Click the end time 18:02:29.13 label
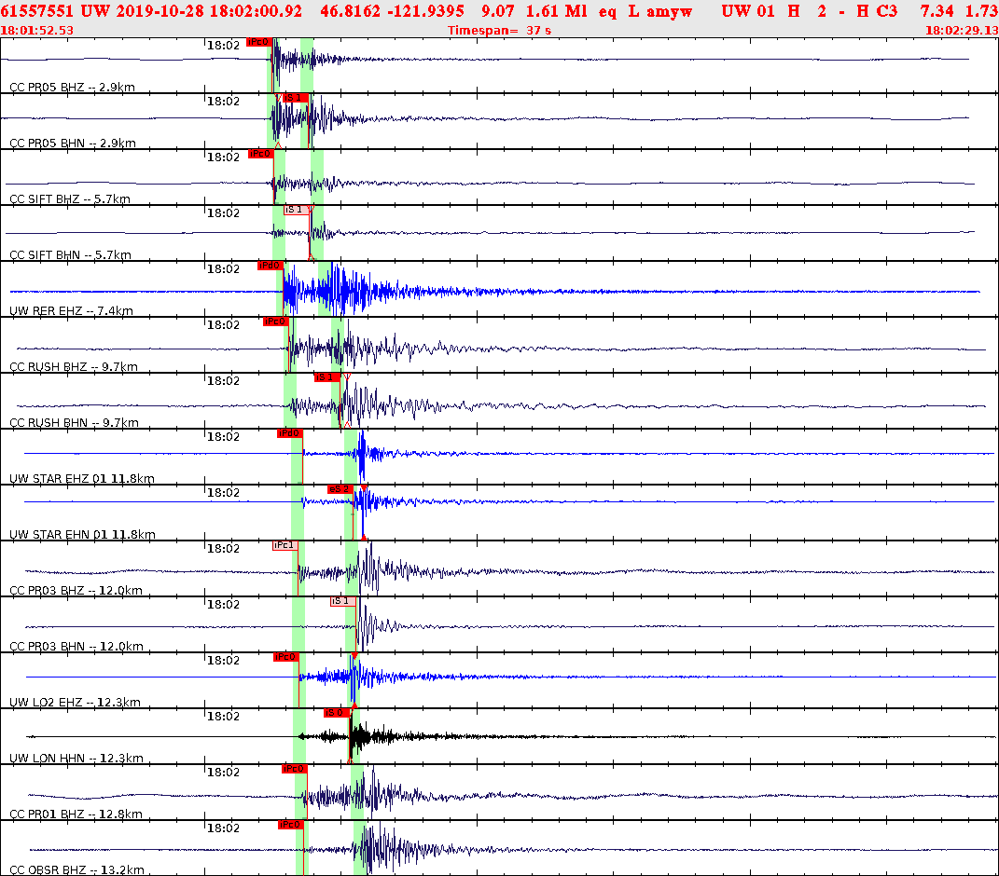This screenshot has width=999, height=876. [x=961, y=29]
